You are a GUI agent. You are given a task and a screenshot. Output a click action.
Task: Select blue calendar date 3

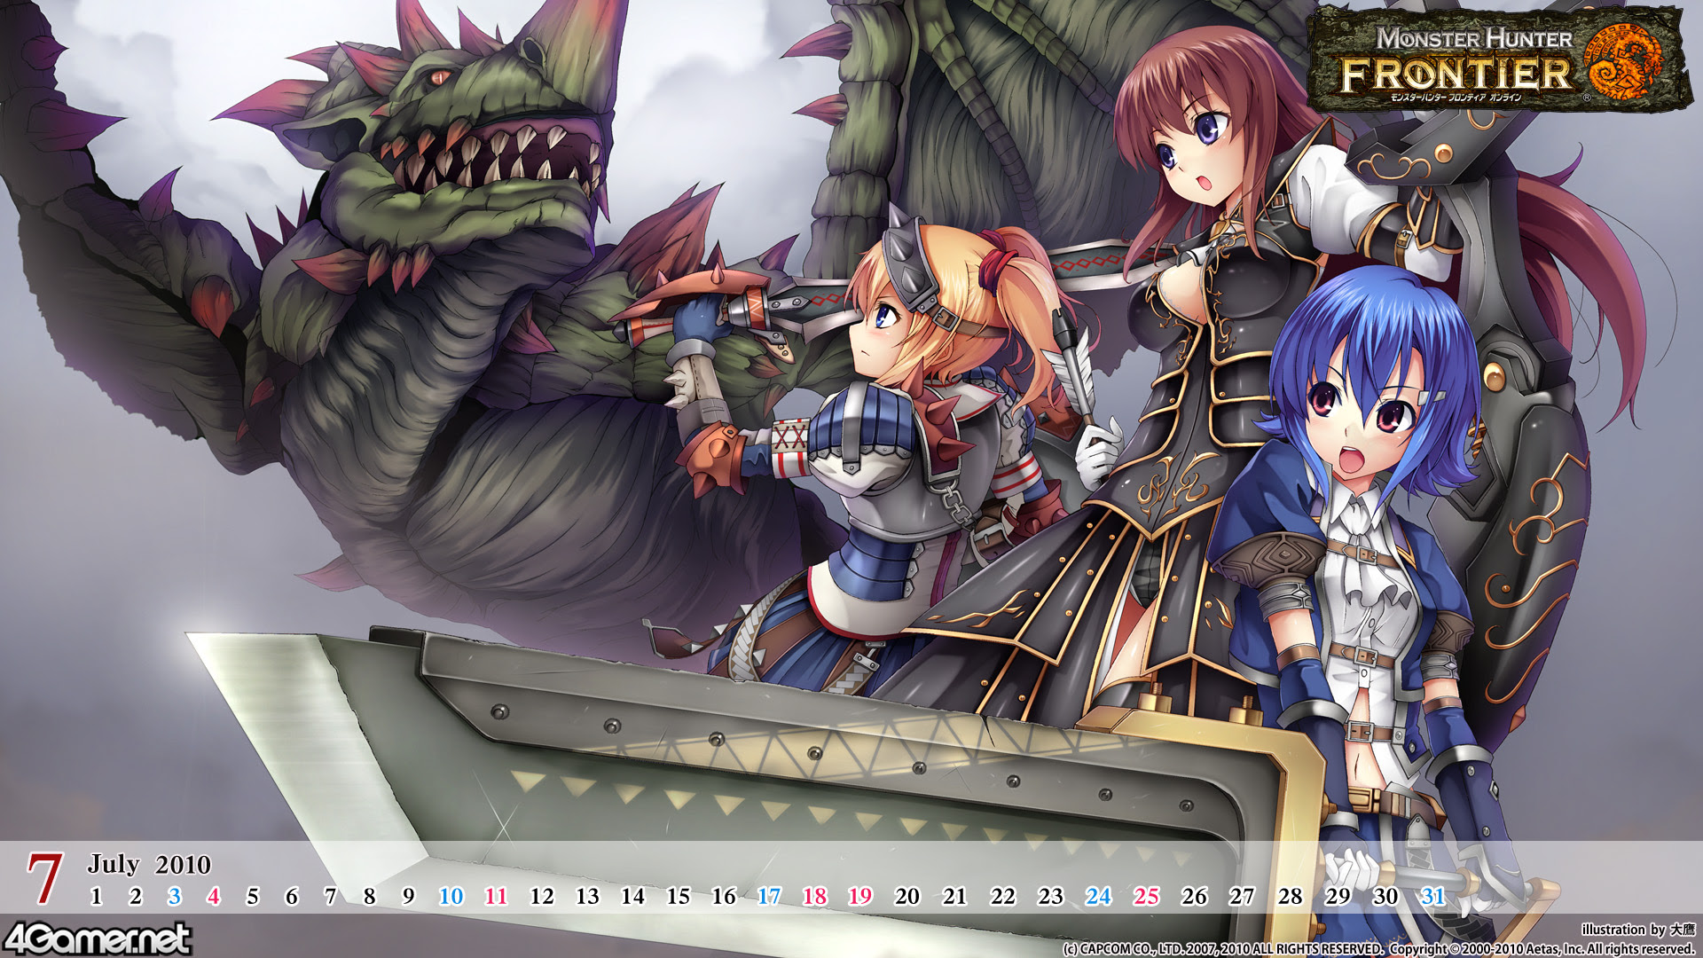point(174,896)
